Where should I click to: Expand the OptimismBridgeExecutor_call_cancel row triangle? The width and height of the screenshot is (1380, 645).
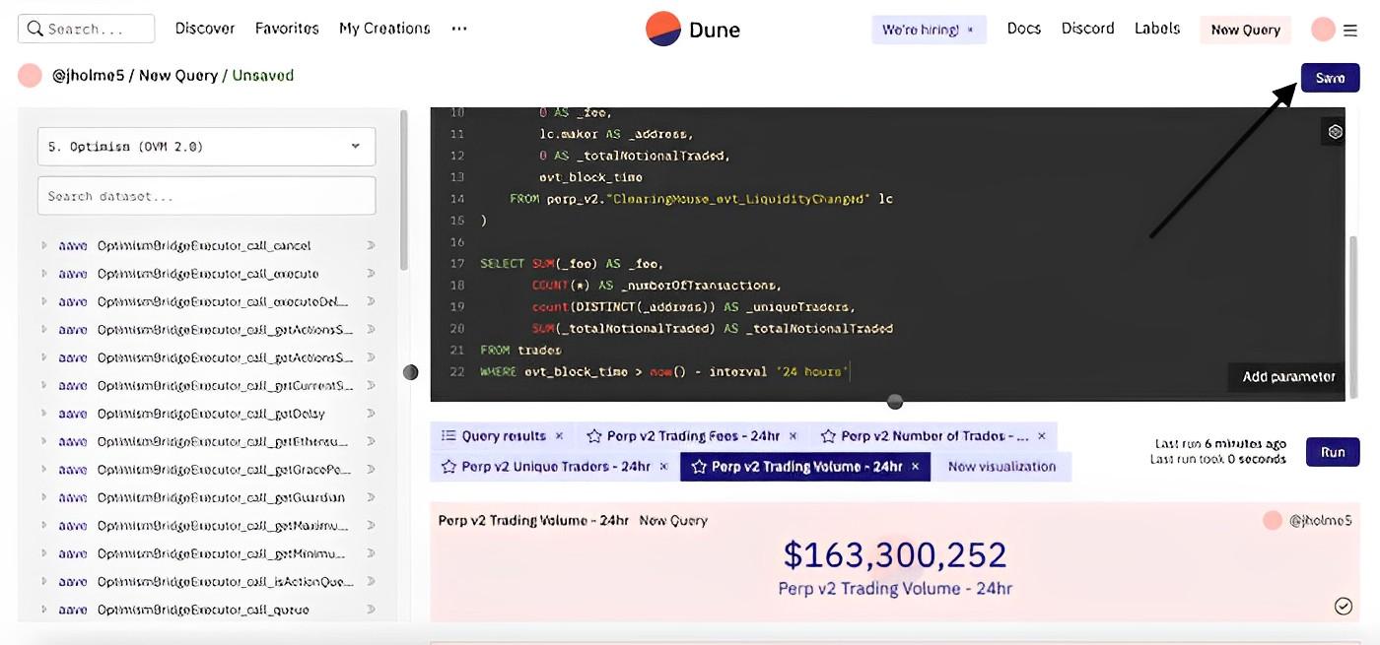click(43, 245)
